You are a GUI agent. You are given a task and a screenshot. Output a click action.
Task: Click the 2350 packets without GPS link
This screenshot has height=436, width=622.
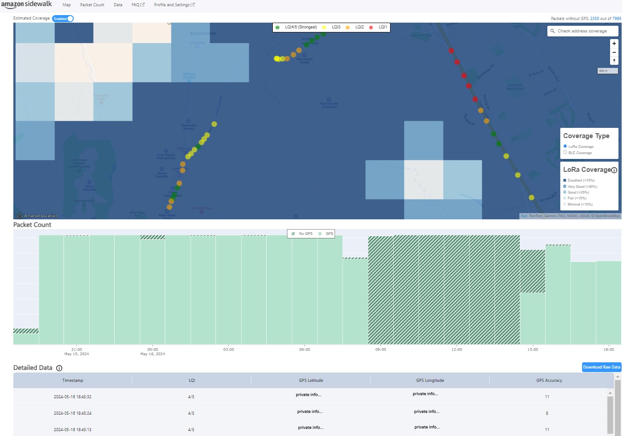594,19
